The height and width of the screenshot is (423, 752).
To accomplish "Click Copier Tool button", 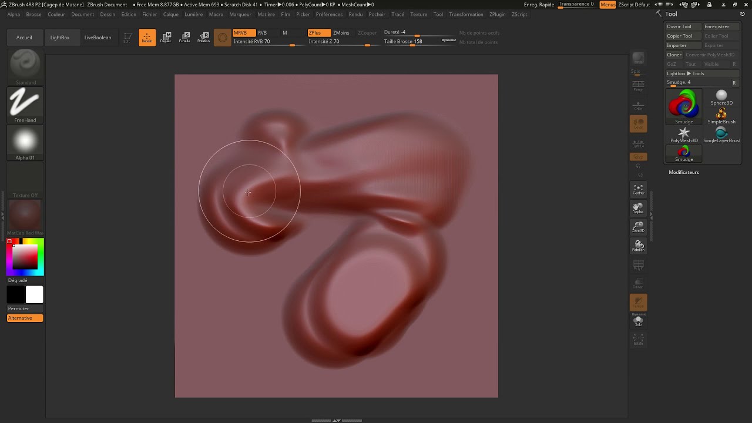I will [x=683, y=36].
